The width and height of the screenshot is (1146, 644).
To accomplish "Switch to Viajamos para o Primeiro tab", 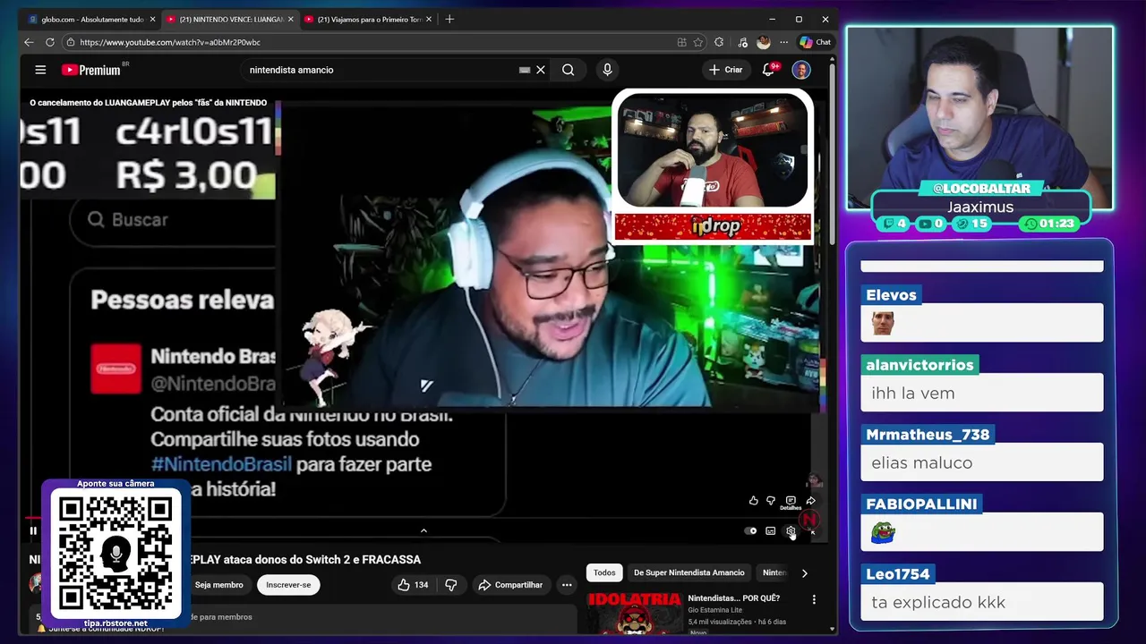I will pos(368,19).
